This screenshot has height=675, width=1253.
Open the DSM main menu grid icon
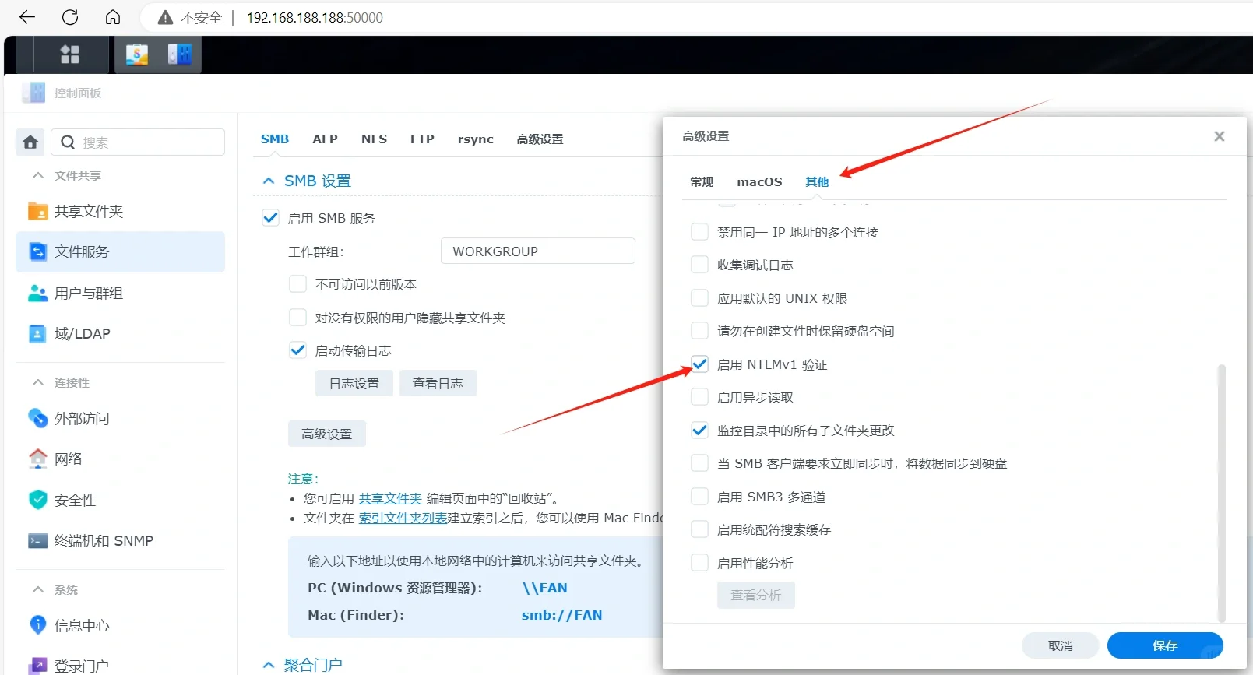coord(70,54)
